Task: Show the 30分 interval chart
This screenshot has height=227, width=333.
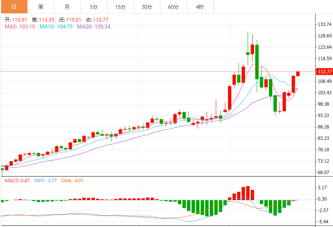Action: pos(147,7)
